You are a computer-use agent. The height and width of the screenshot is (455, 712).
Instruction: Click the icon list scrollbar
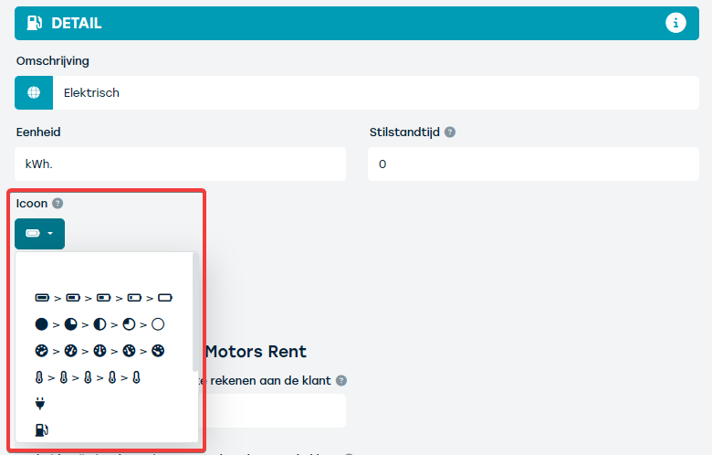click(195, 312)
